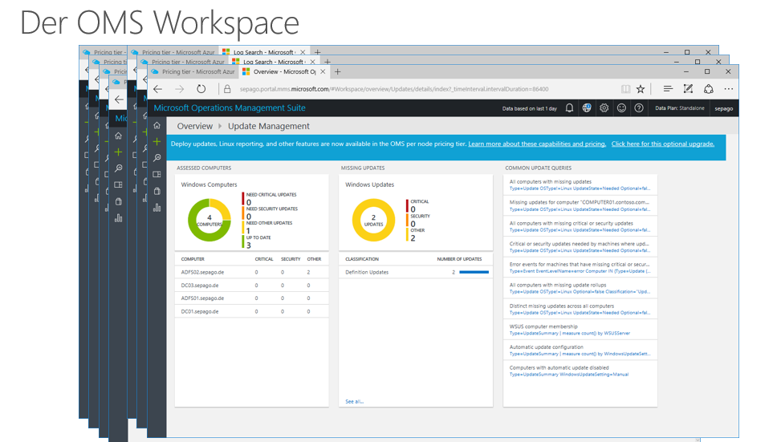Screen dimensions: 781x442
Task: Add page to favorites with star icon
Action: [641, 89]
